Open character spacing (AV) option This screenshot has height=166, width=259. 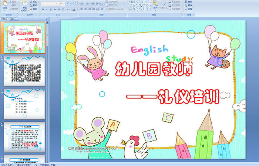coord(63,9)
